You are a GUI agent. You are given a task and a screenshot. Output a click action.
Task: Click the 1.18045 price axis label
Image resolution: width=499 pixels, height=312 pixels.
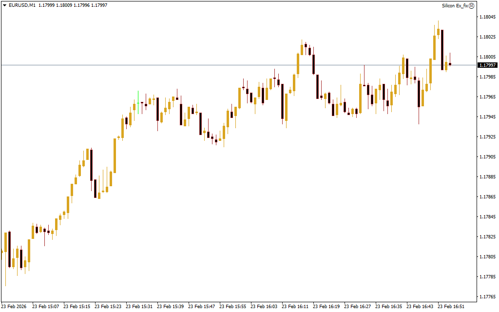(487, 17)
